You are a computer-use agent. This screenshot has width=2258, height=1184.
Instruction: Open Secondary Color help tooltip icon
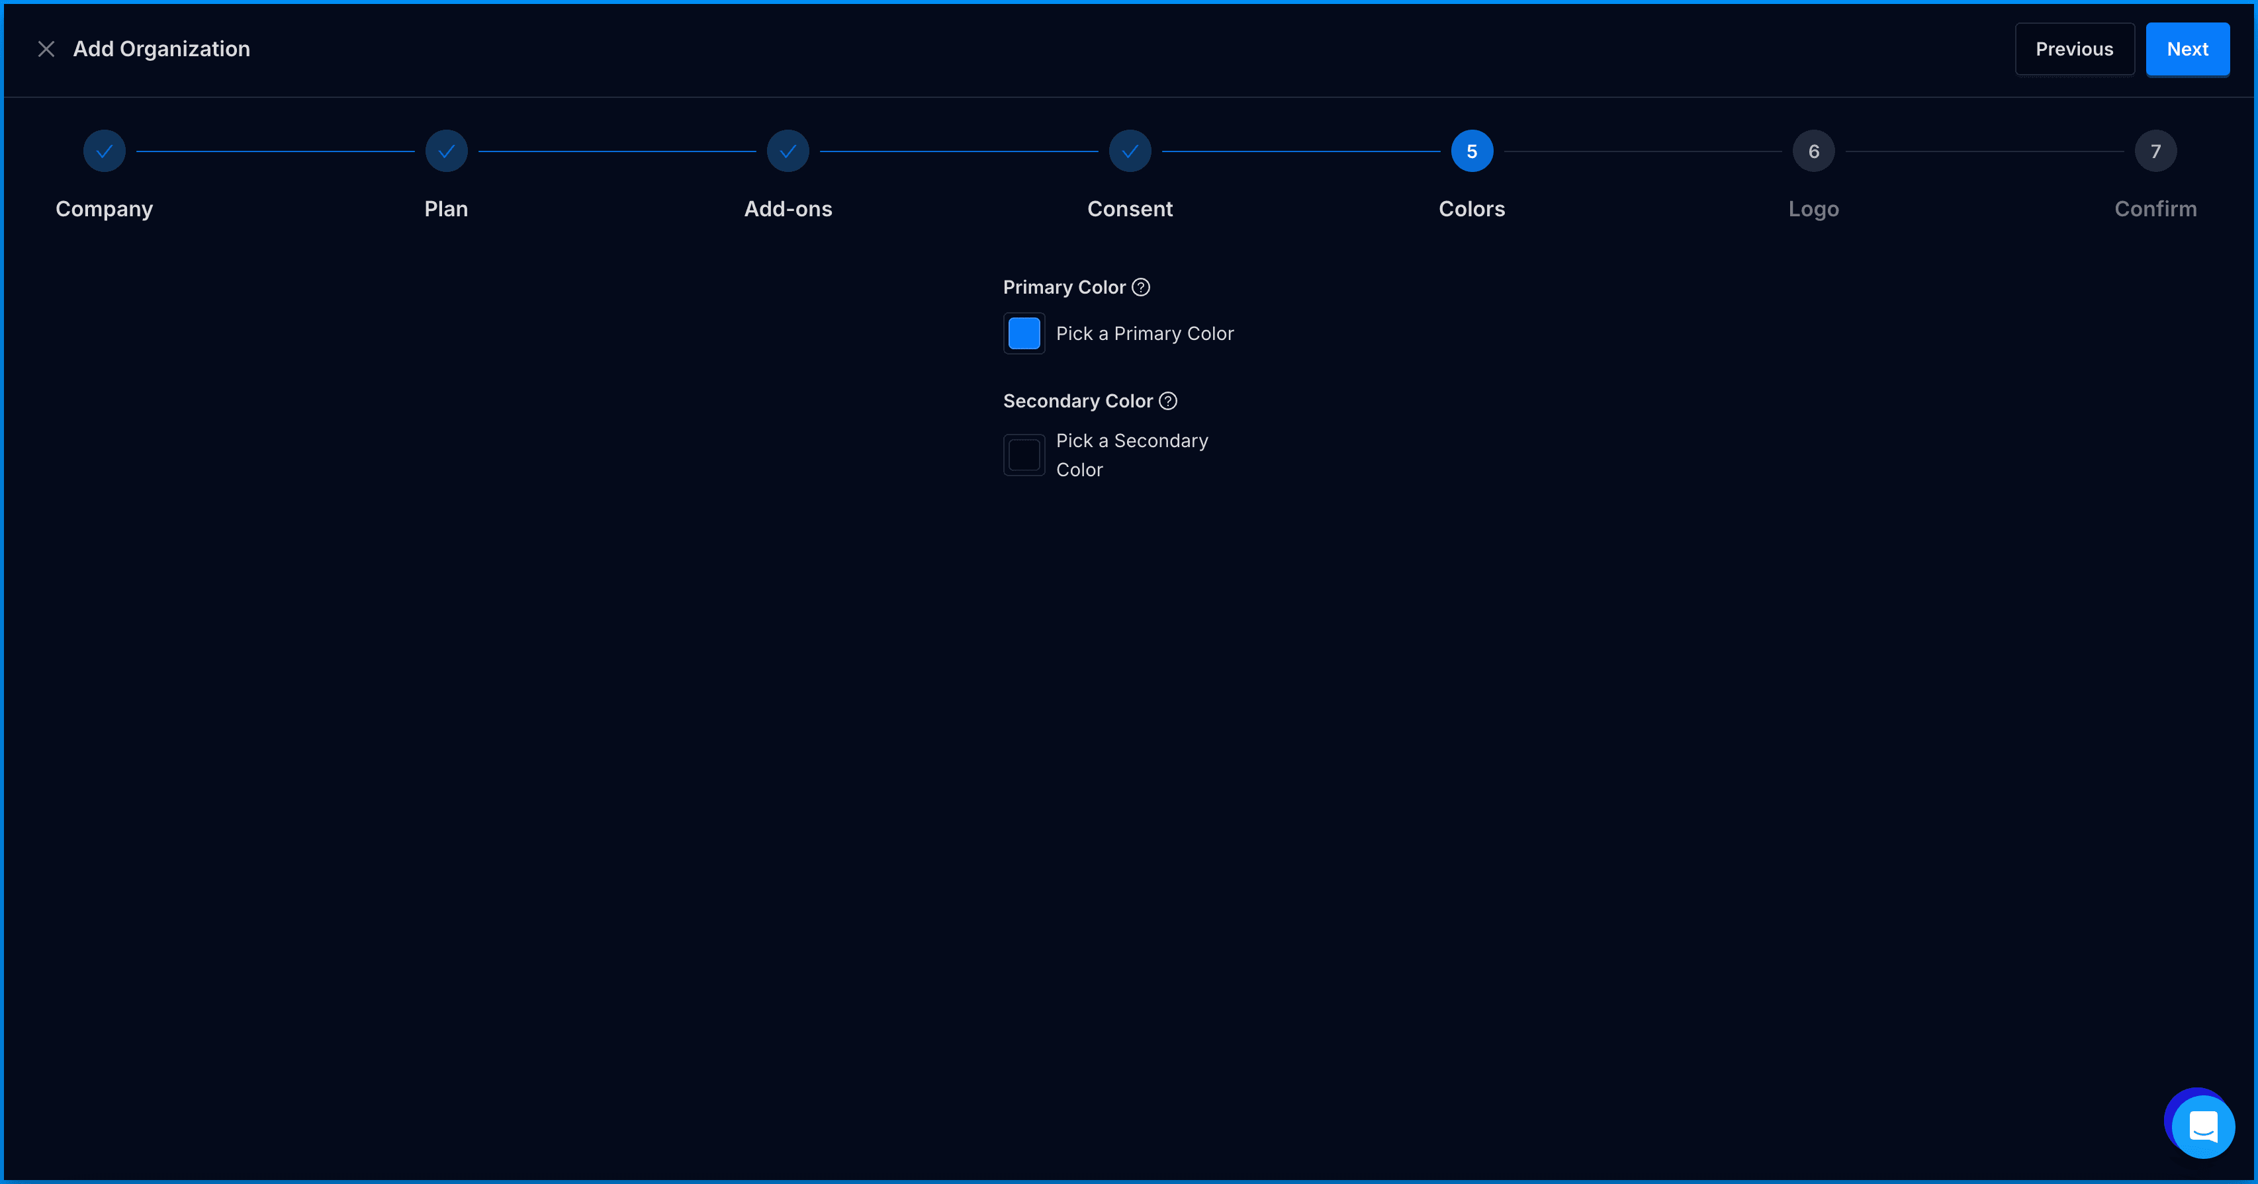point(1167,402)
